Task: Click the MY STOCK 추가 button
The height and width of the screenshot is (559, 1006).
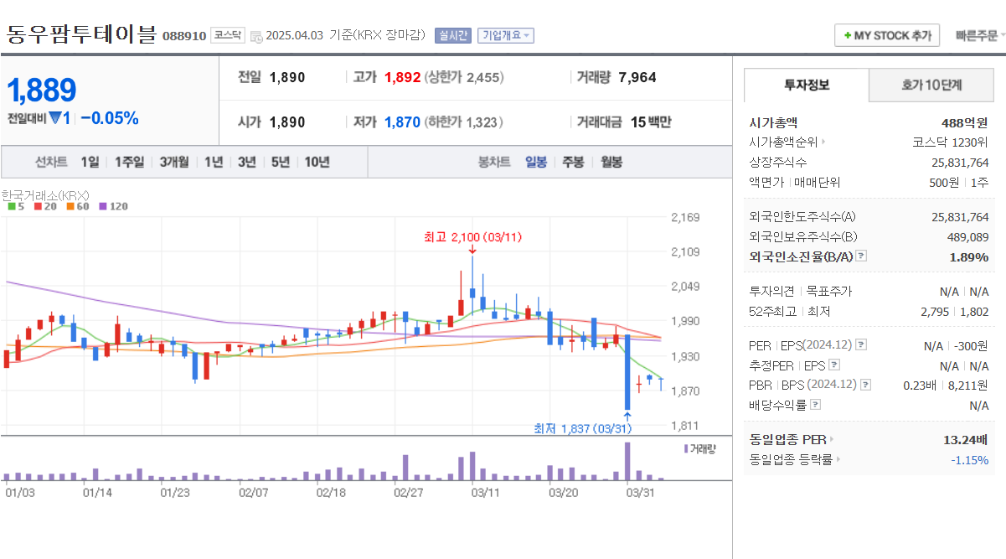Action: point(887,35)
